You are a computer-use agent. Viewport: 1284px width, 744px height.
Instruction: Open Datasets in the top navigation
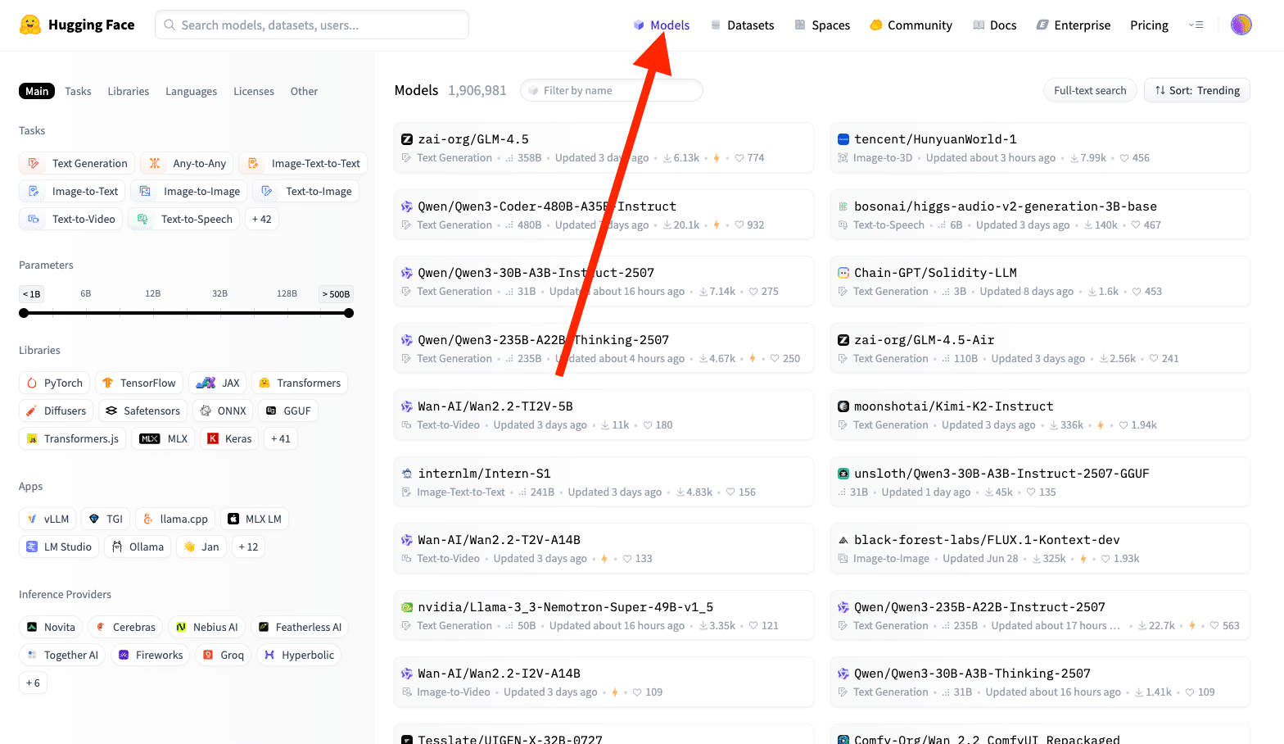point(742,25)
